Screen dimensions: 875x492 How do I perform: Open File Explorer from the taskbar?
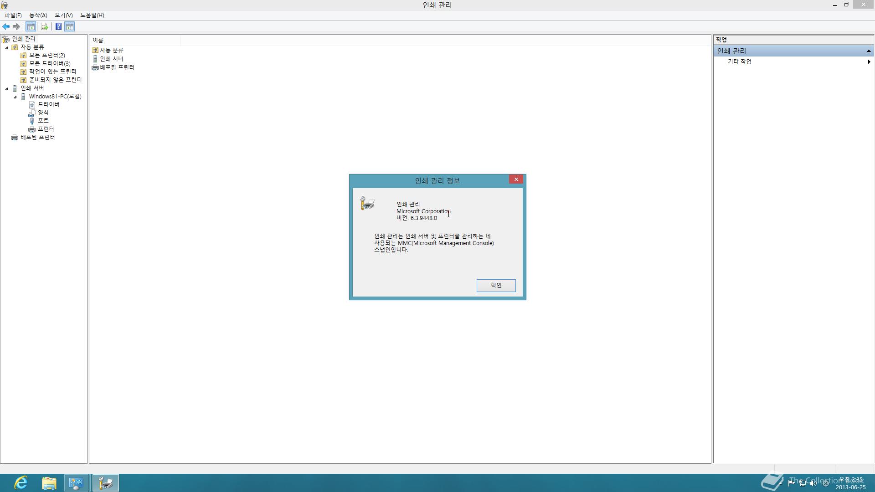pyautogui.click(x=49, y=483)
